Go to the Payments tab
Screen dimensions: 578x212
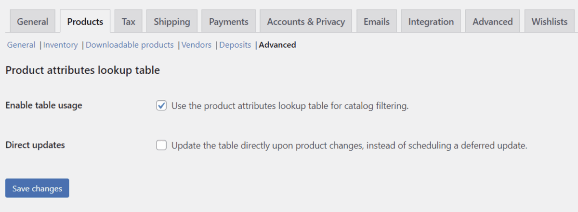[229, 22]
